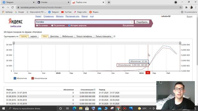Viewport: 198px width, 111px height.
Task: Open подбор слов link under logo
Action: [x=16, y=26]
